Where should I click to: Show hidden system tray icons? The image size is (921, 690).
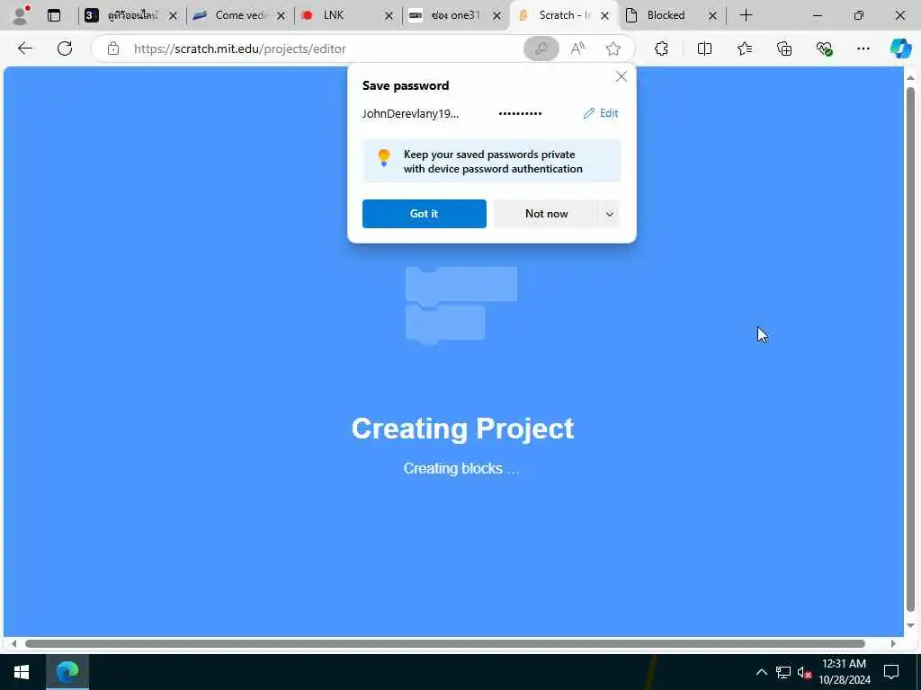tap(761, 672)
